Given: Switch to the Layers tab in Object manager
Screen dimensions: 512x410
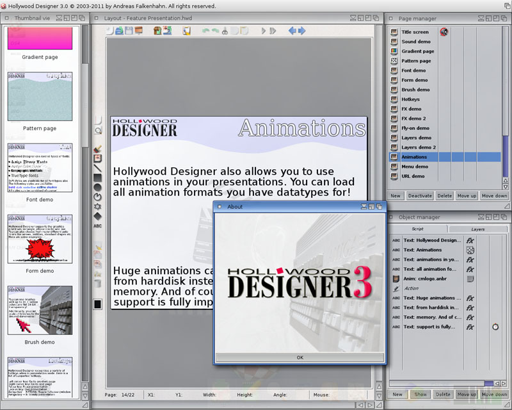Looking at the screenshot, I should pos(477,229).
